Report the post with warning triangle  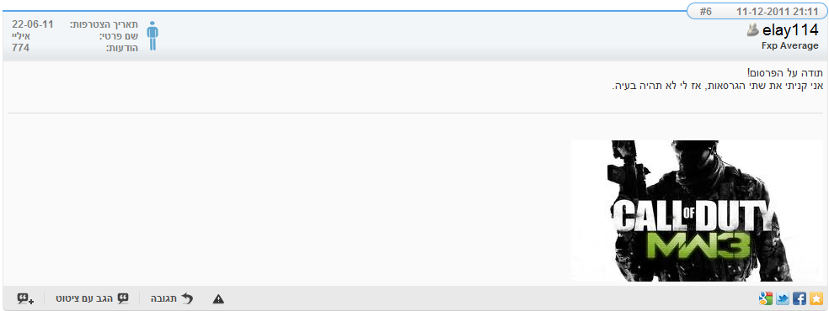218,299
